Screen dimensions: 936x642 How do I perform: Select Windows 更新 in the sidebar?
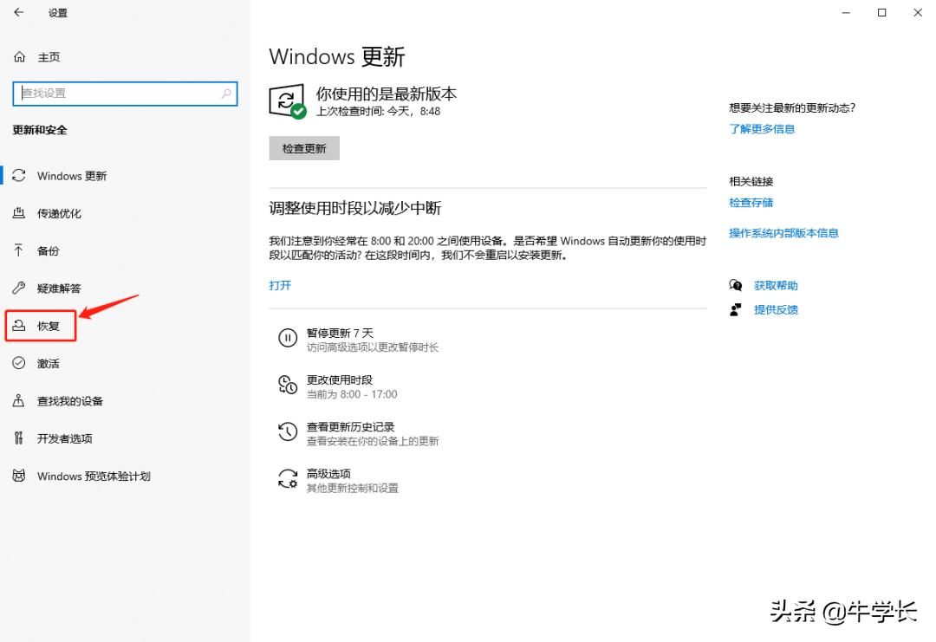click(x=72, y=176)
